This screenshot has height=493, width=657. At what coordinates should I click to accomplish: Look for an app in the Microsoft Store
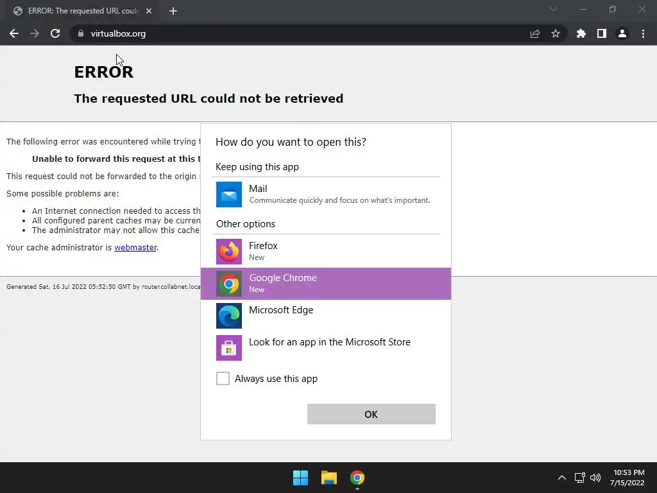coord(326,347)
